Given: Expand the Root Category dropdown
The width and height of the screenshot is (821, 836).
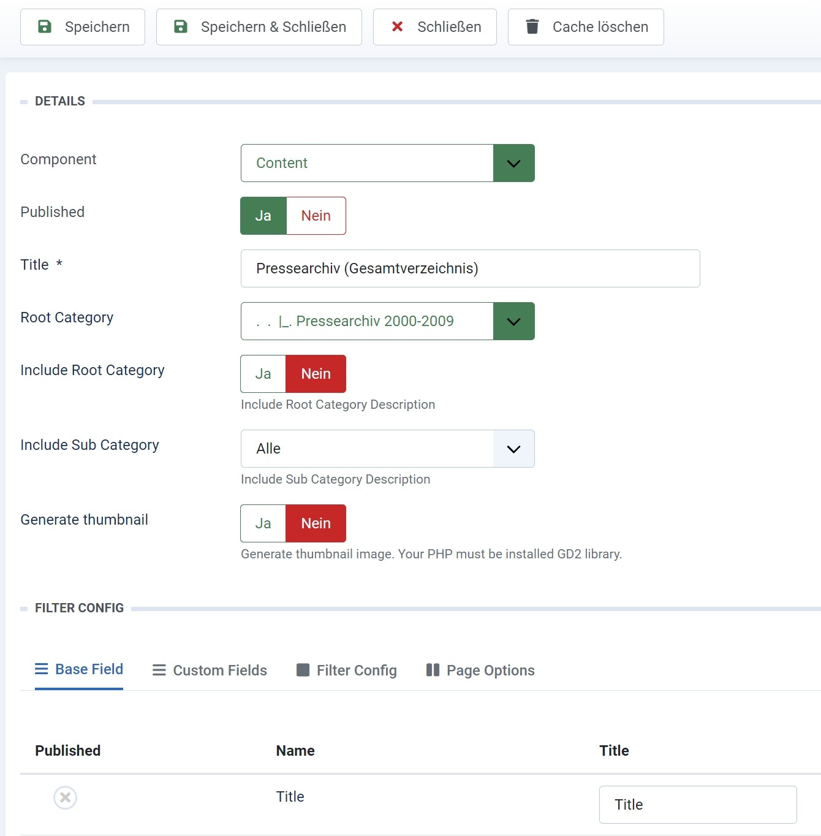Looking at the screenshot, I should pyautogui.click(x=513, y=321).
